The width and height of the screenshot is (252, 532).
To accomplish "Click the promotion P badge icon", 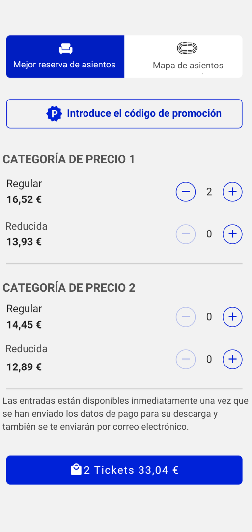I will coord(54,114).
